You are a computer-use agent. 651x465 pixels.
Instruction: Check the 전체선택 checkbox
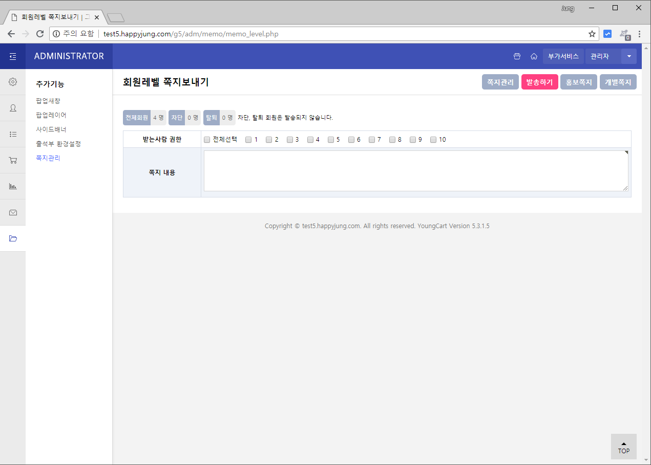pos(207,139)
